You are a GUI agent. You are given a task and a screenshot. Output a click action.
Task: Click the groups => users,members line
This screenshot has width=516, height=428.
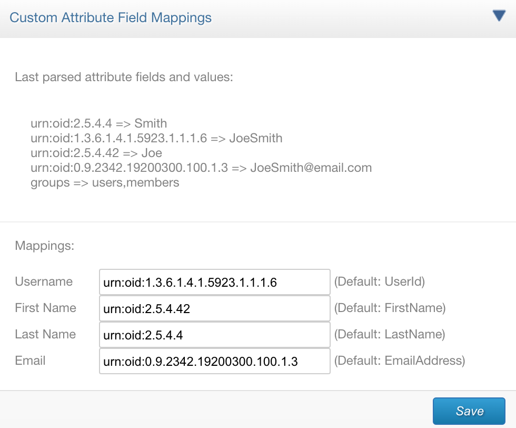pyautogui.click(x=105, y=183)
